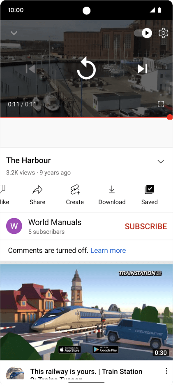173x386 pixels.
Task: Download the video
Action: pos(112,190)
